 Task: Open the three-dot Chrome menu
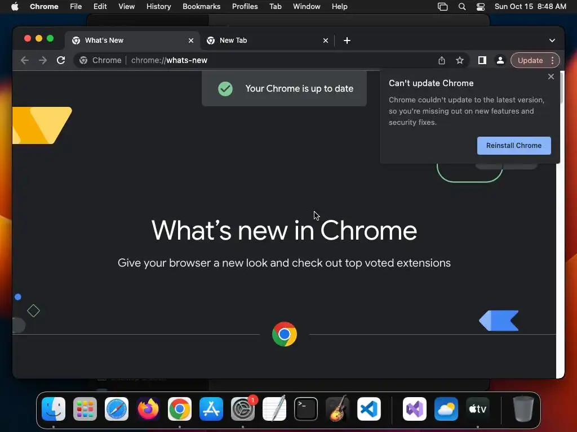[x=552, y=60]
